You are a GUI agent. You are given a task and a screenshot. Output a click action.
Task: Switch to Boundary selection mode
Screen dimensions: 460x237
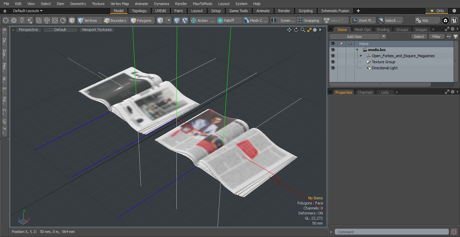click(115, 21)
